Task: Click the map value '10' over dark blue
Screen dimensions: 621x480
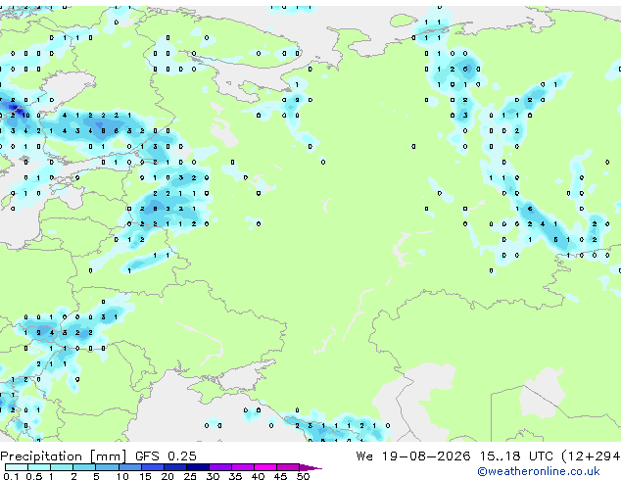Action: point(25,116)
